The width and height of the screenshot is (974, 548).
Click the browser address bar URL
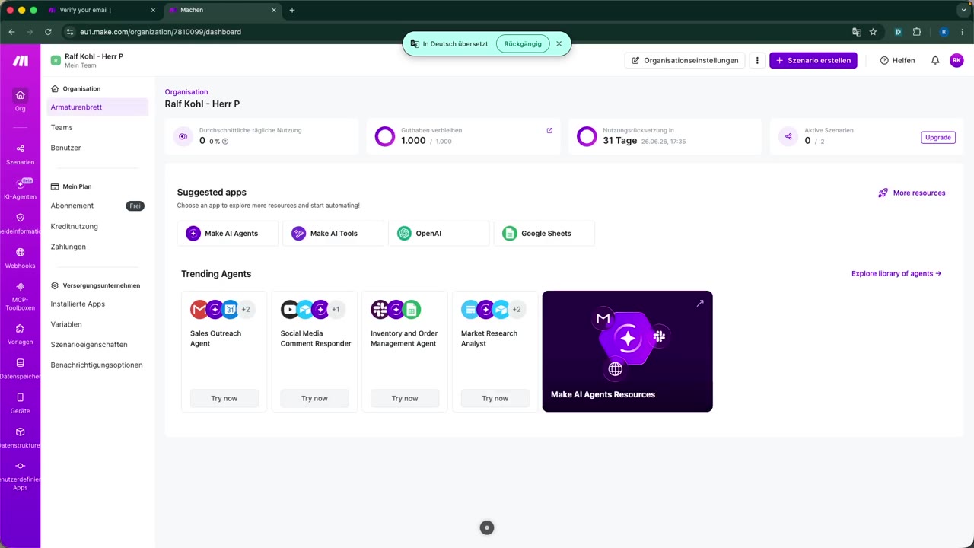click(x=161, y=32)
